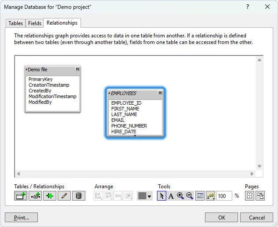Click the zoom percentage field showing 100
This screenshot has width=278, height=227.
click(x=224, y=196)
